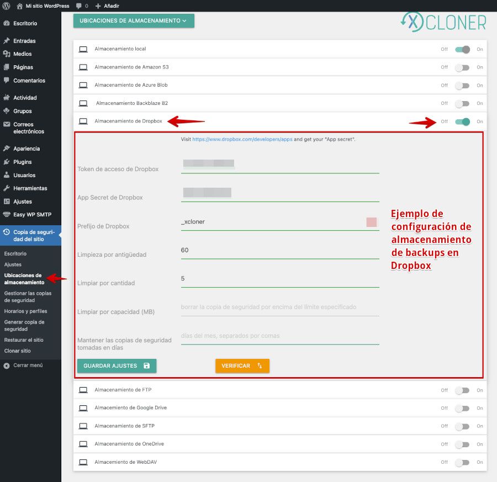This screenshot has width=497, height=482.
Task: Click the Medios media icon
Action: [x=6, y=54]
